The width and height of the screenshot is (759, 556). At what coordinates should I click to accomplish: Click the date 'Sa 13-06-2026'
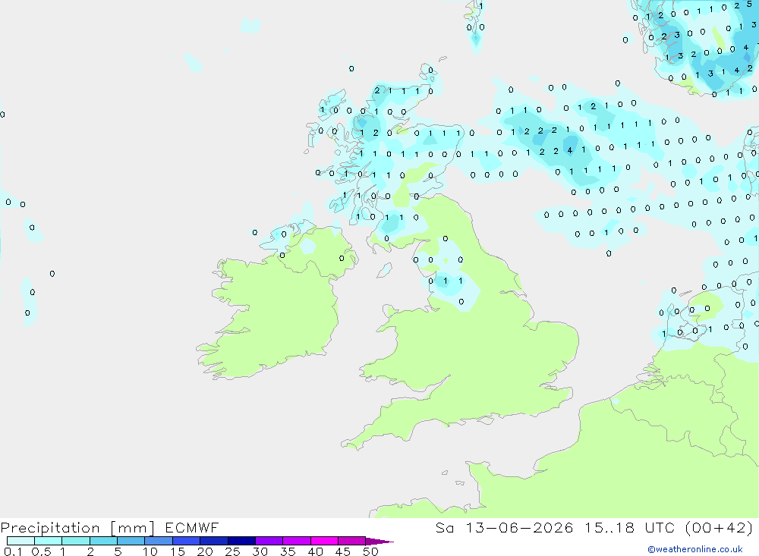point(505,527)
